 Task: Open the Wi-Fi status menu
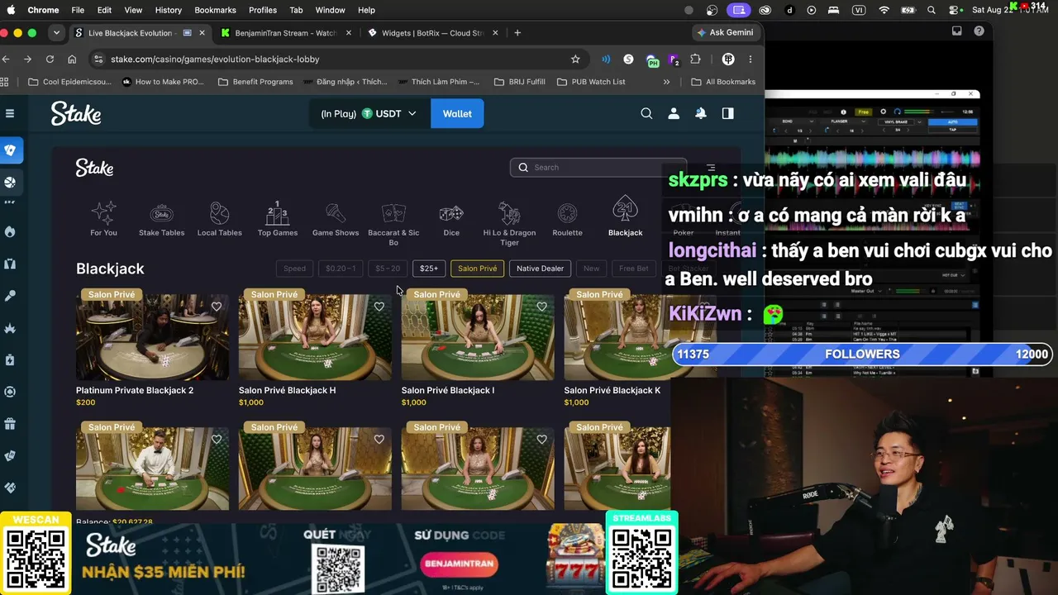tap(884, 10)
